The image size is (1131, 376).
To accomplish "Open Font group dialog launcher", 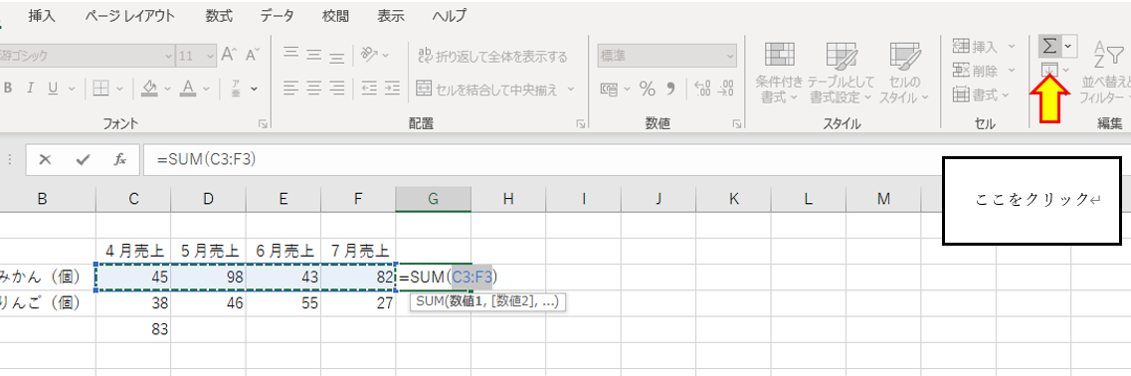I will point(263,125).
